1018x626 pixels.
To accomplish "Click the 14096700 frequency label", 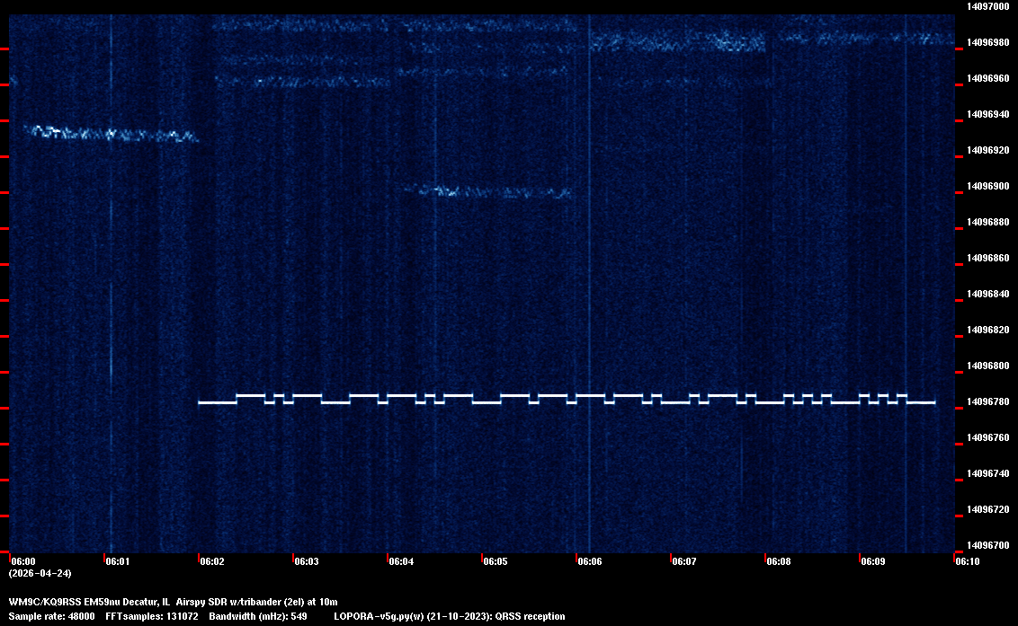I will pyautogui.click(x=987, y=545).
